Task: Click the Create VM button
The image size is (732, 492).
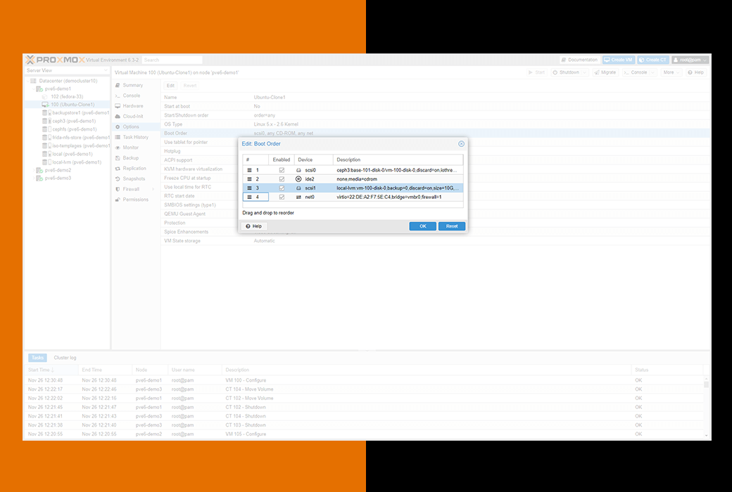Action: point(619,60)
